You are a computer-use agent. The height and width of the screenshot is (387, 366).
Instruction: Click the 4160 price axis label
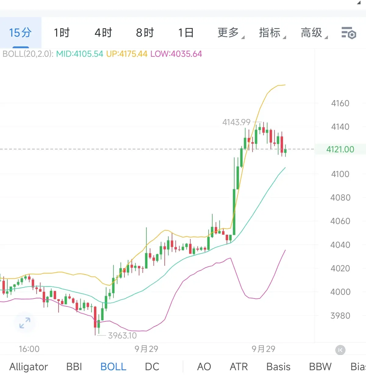tap(340, 103)
